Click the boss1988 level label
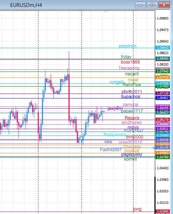Screen dimensions: 173x214 point(130,62)
